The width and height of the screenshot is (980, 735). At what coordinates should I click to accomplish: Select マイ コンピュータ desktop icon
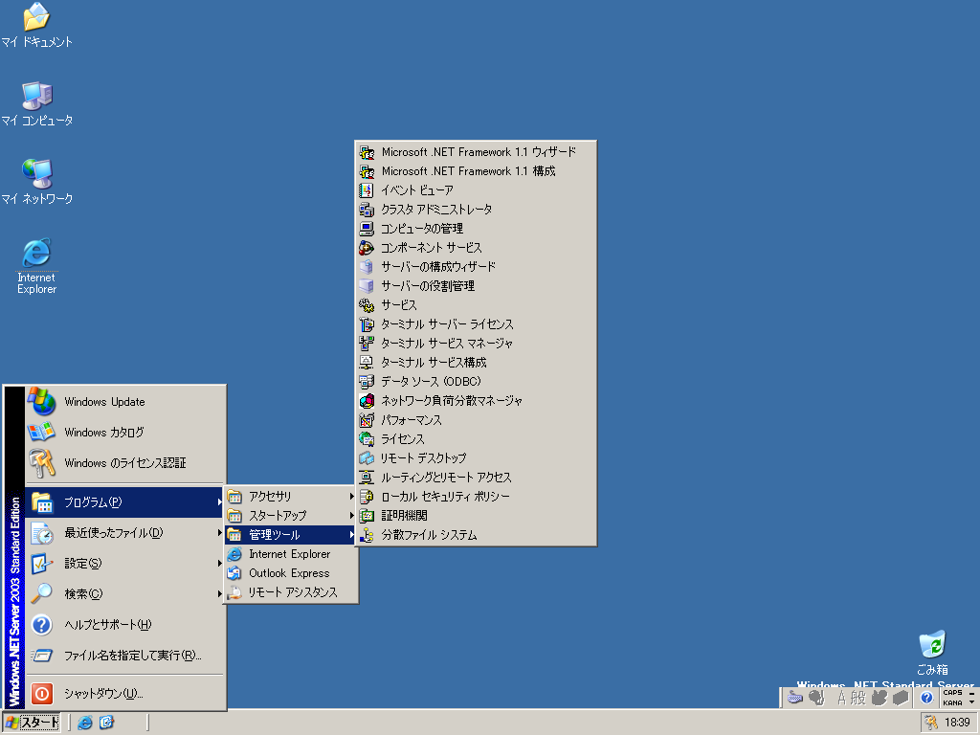(37, 96)
